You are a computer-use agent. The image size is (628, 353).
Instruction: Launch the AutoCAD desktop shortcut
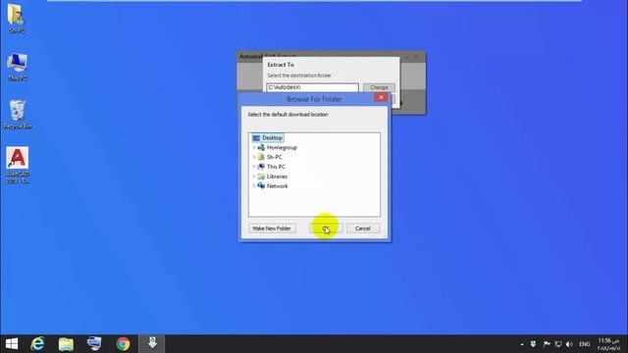18,165
